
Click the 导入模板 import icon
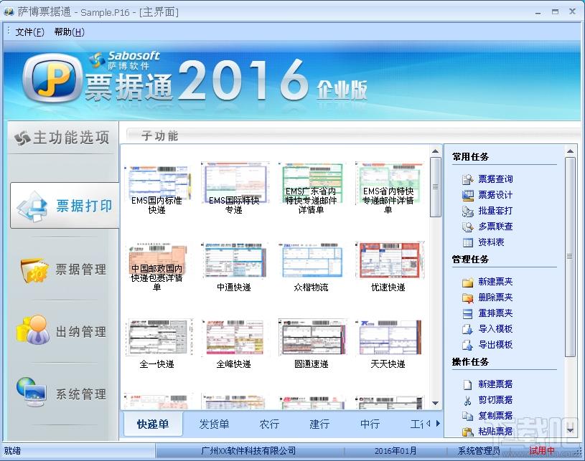467,329
